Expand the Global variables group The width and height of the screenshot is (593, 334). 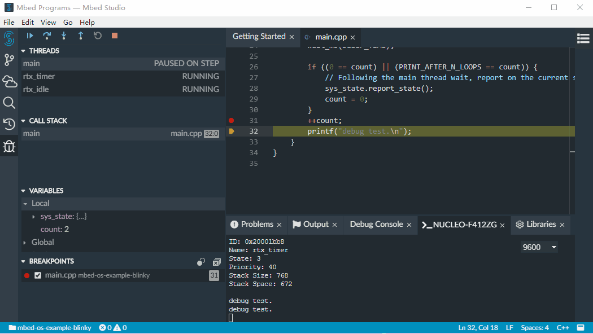(x=25, y=242)
